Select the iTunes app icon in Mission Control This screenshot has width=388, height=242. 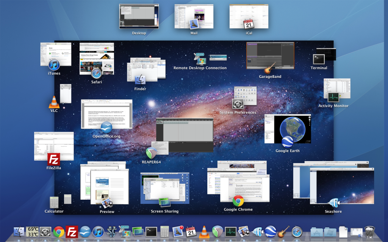click(x=54, y=65)
